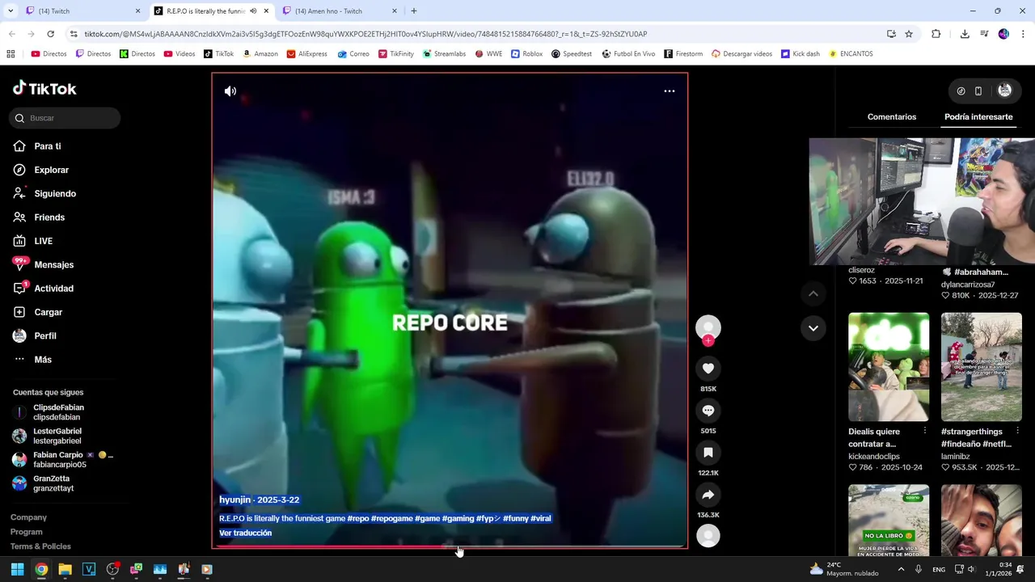Open video options three-dot menu
The height and width of the screenshot is (582, 1035).
[x=670, y=91]
